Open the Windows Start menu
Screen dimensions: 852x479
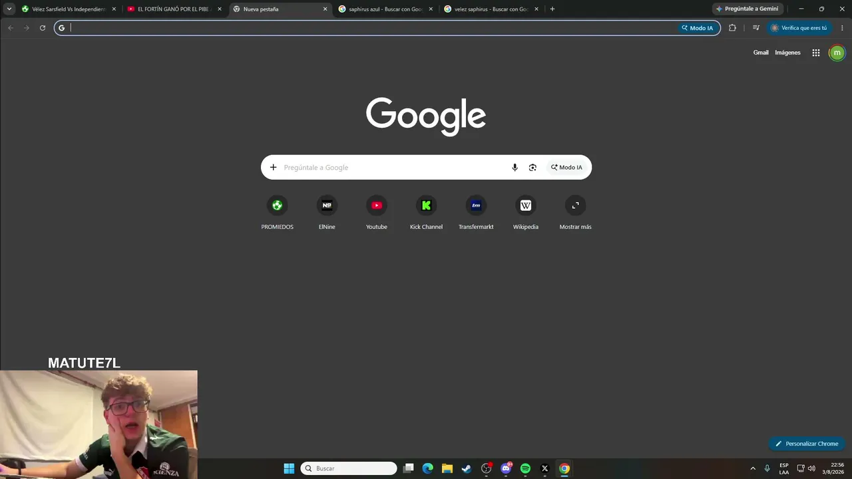tap(289, 468)
